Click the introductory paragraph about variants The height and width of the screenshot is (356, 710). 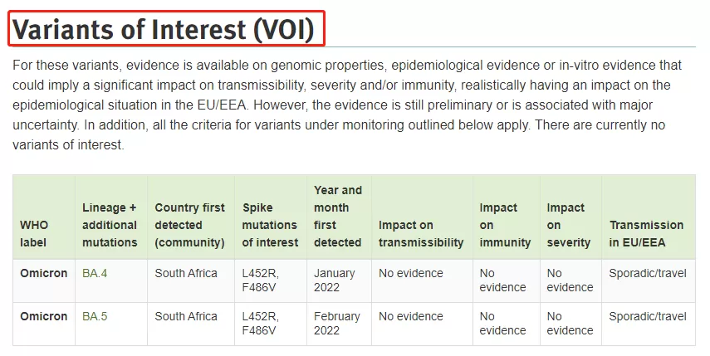347,105
